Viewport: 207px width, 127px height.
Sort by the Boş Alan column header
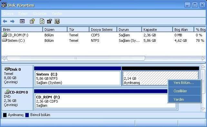(183, 30)
